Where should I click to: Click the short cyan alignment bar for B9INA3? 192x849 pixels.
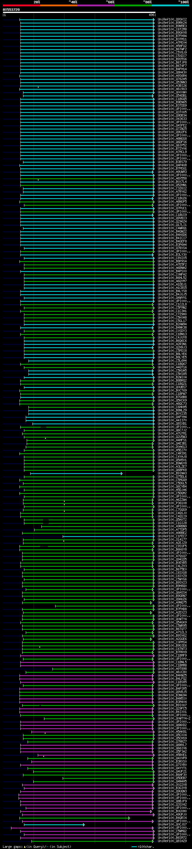(76, 474)
